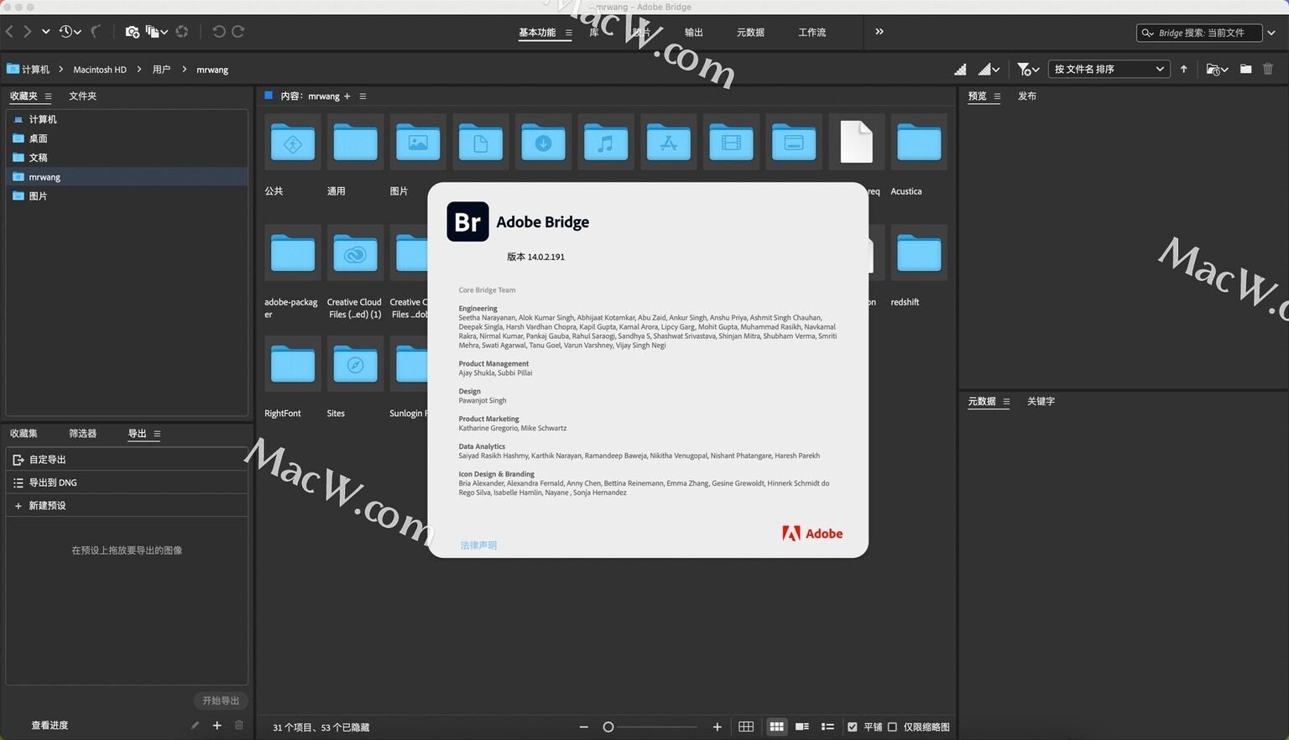Switch to 筛选器 tab
This screenshot has height=740, width=1289.
(82, 434)
